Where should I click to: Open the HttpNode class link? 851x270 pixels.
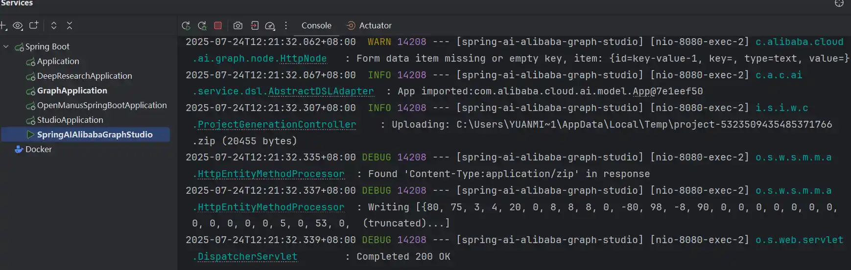pyautogui.click(x=303, y=59)
